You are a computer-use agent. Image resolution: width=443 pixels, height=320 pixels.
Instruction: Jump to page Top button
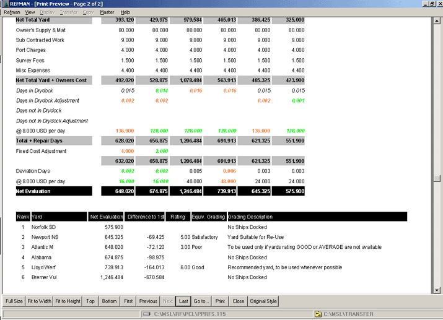click(x=90, y=301)
